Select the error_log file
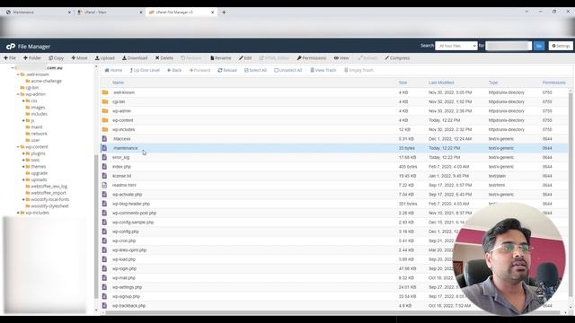 coord(334,157)
